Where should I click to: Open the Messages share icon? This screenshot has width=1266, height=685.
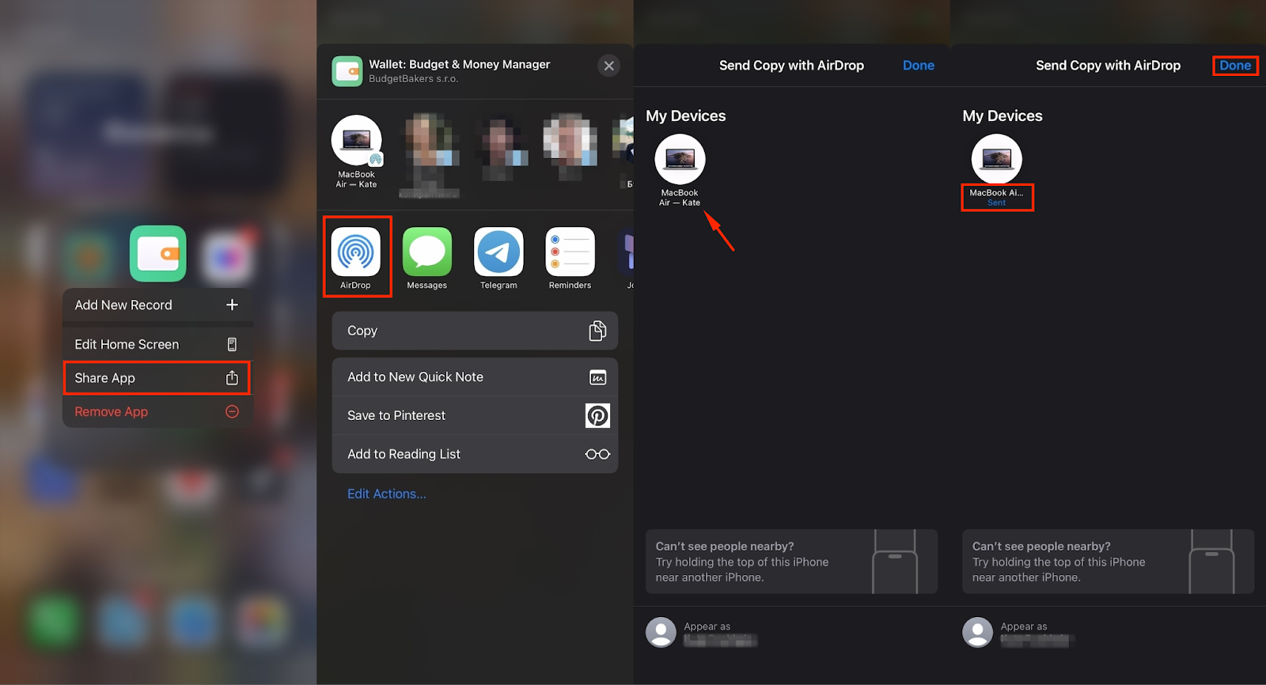click(x=427, y=252)
